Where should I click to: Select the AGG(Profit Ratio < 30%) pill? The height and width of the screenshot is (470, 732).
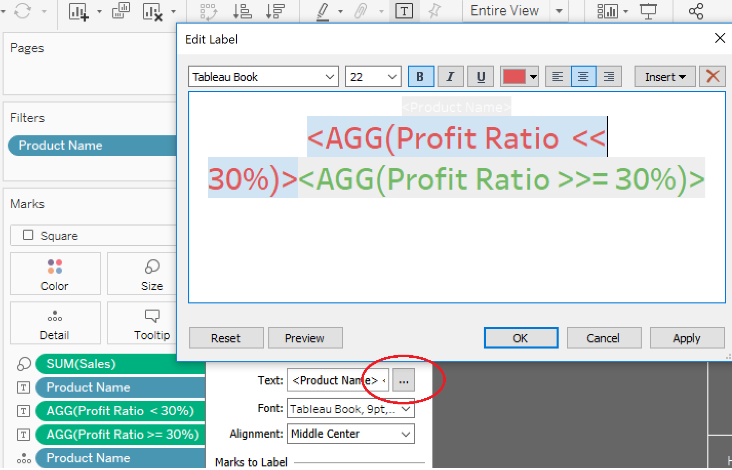[x=121, y=411]
